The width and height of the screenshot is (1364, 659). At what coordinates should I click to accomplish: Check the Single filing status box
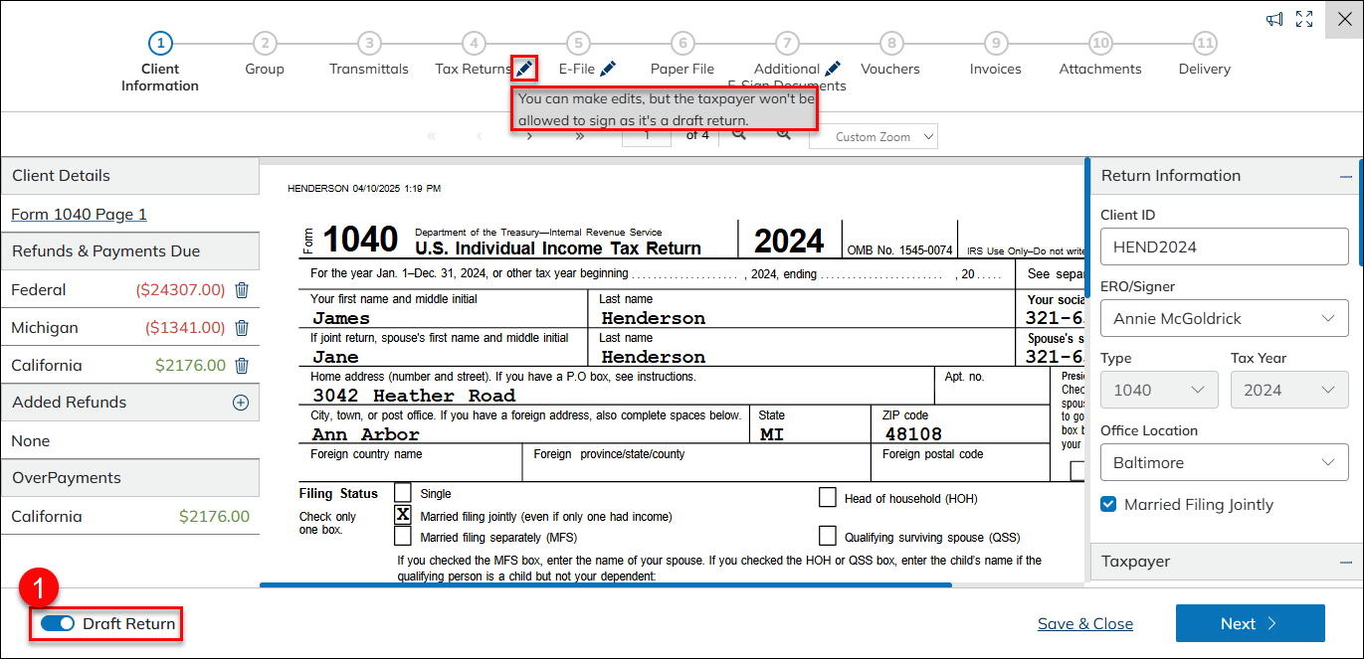pyautogui.click(x=403, y=493)
